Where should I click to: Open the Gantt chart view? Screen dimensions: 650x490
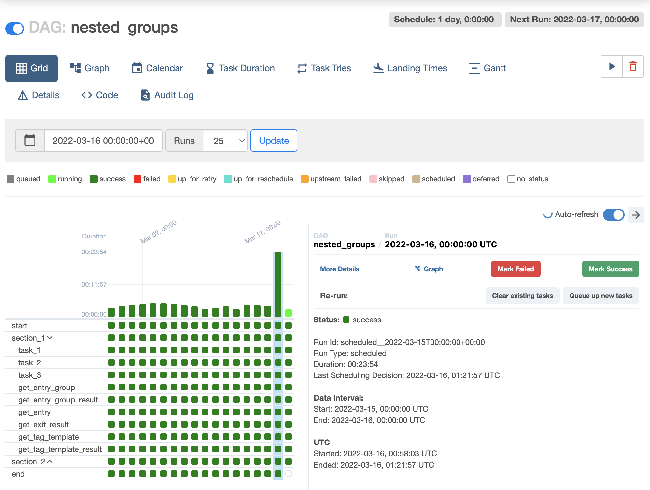487,68
